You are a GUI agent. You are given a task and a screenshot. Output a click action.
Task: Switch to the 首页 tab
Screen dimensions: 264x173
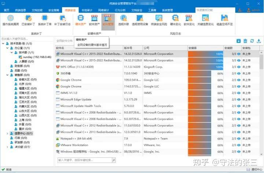click(x=6, y=10)
